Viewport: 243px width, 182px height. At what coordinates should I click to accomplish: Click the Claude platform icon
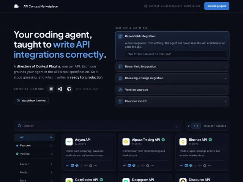click(51, 89)
